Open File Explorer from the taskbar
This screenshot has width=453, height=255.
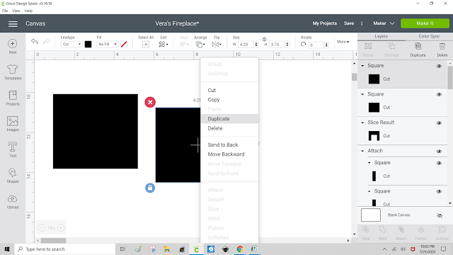click(167, 249)
